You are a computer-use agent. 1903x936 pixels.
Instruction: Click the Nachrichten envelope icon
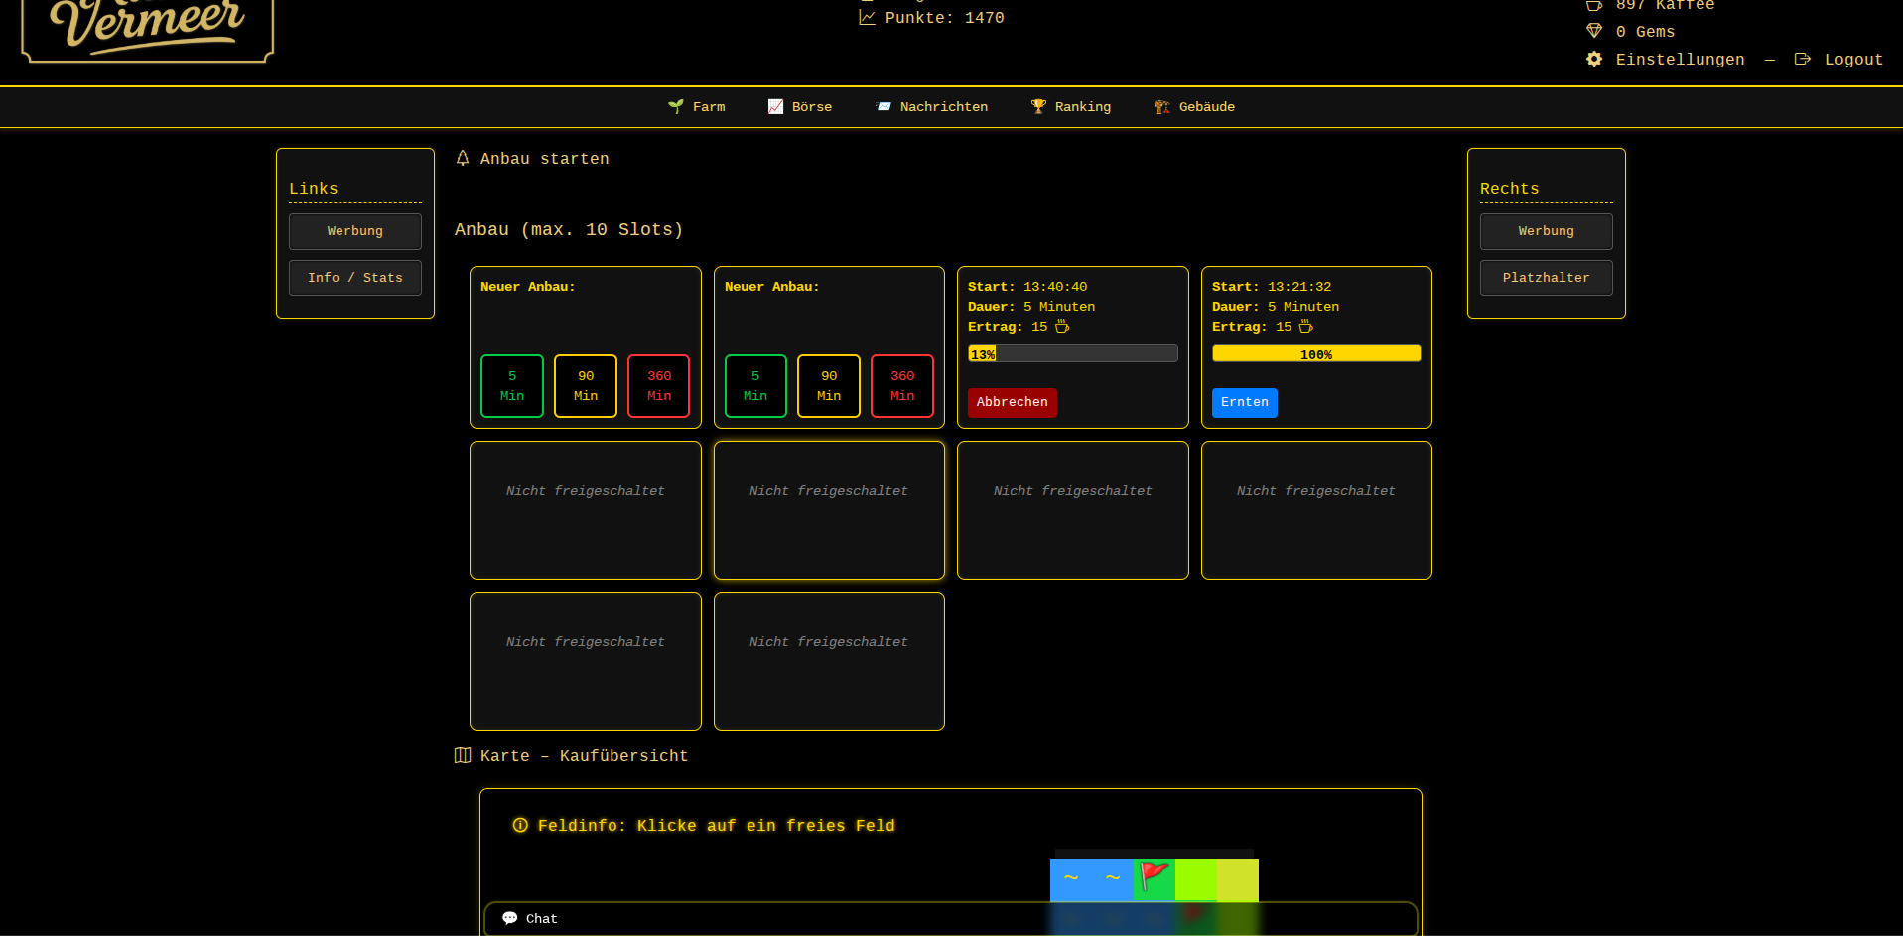pos(884,106)
